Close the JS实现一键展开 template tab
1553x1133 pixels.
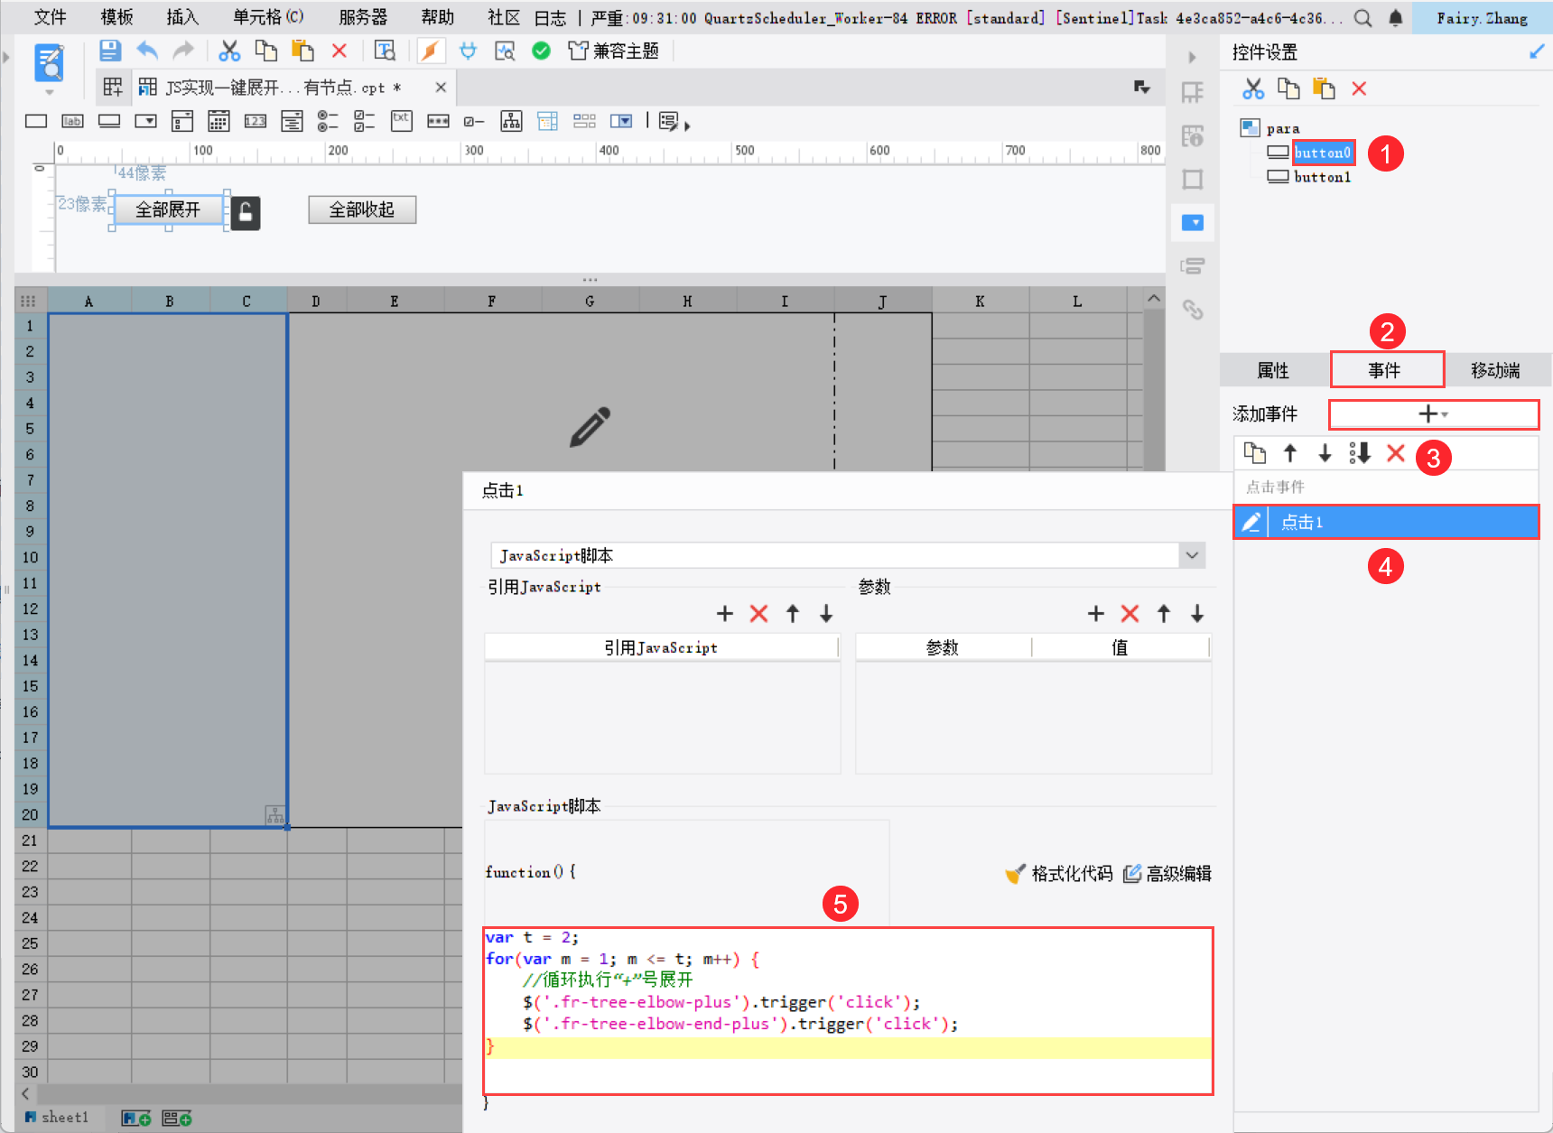441,88
